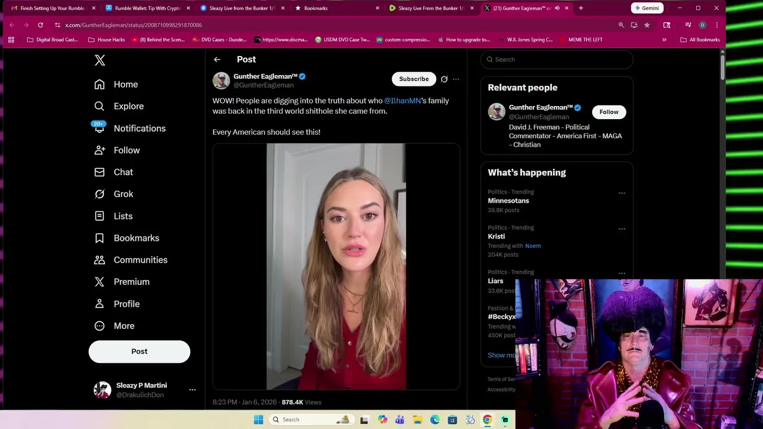This screenshot has height=429, width=763.
Task: Click the Noem trending link
Action: click(x=533, y=245)
